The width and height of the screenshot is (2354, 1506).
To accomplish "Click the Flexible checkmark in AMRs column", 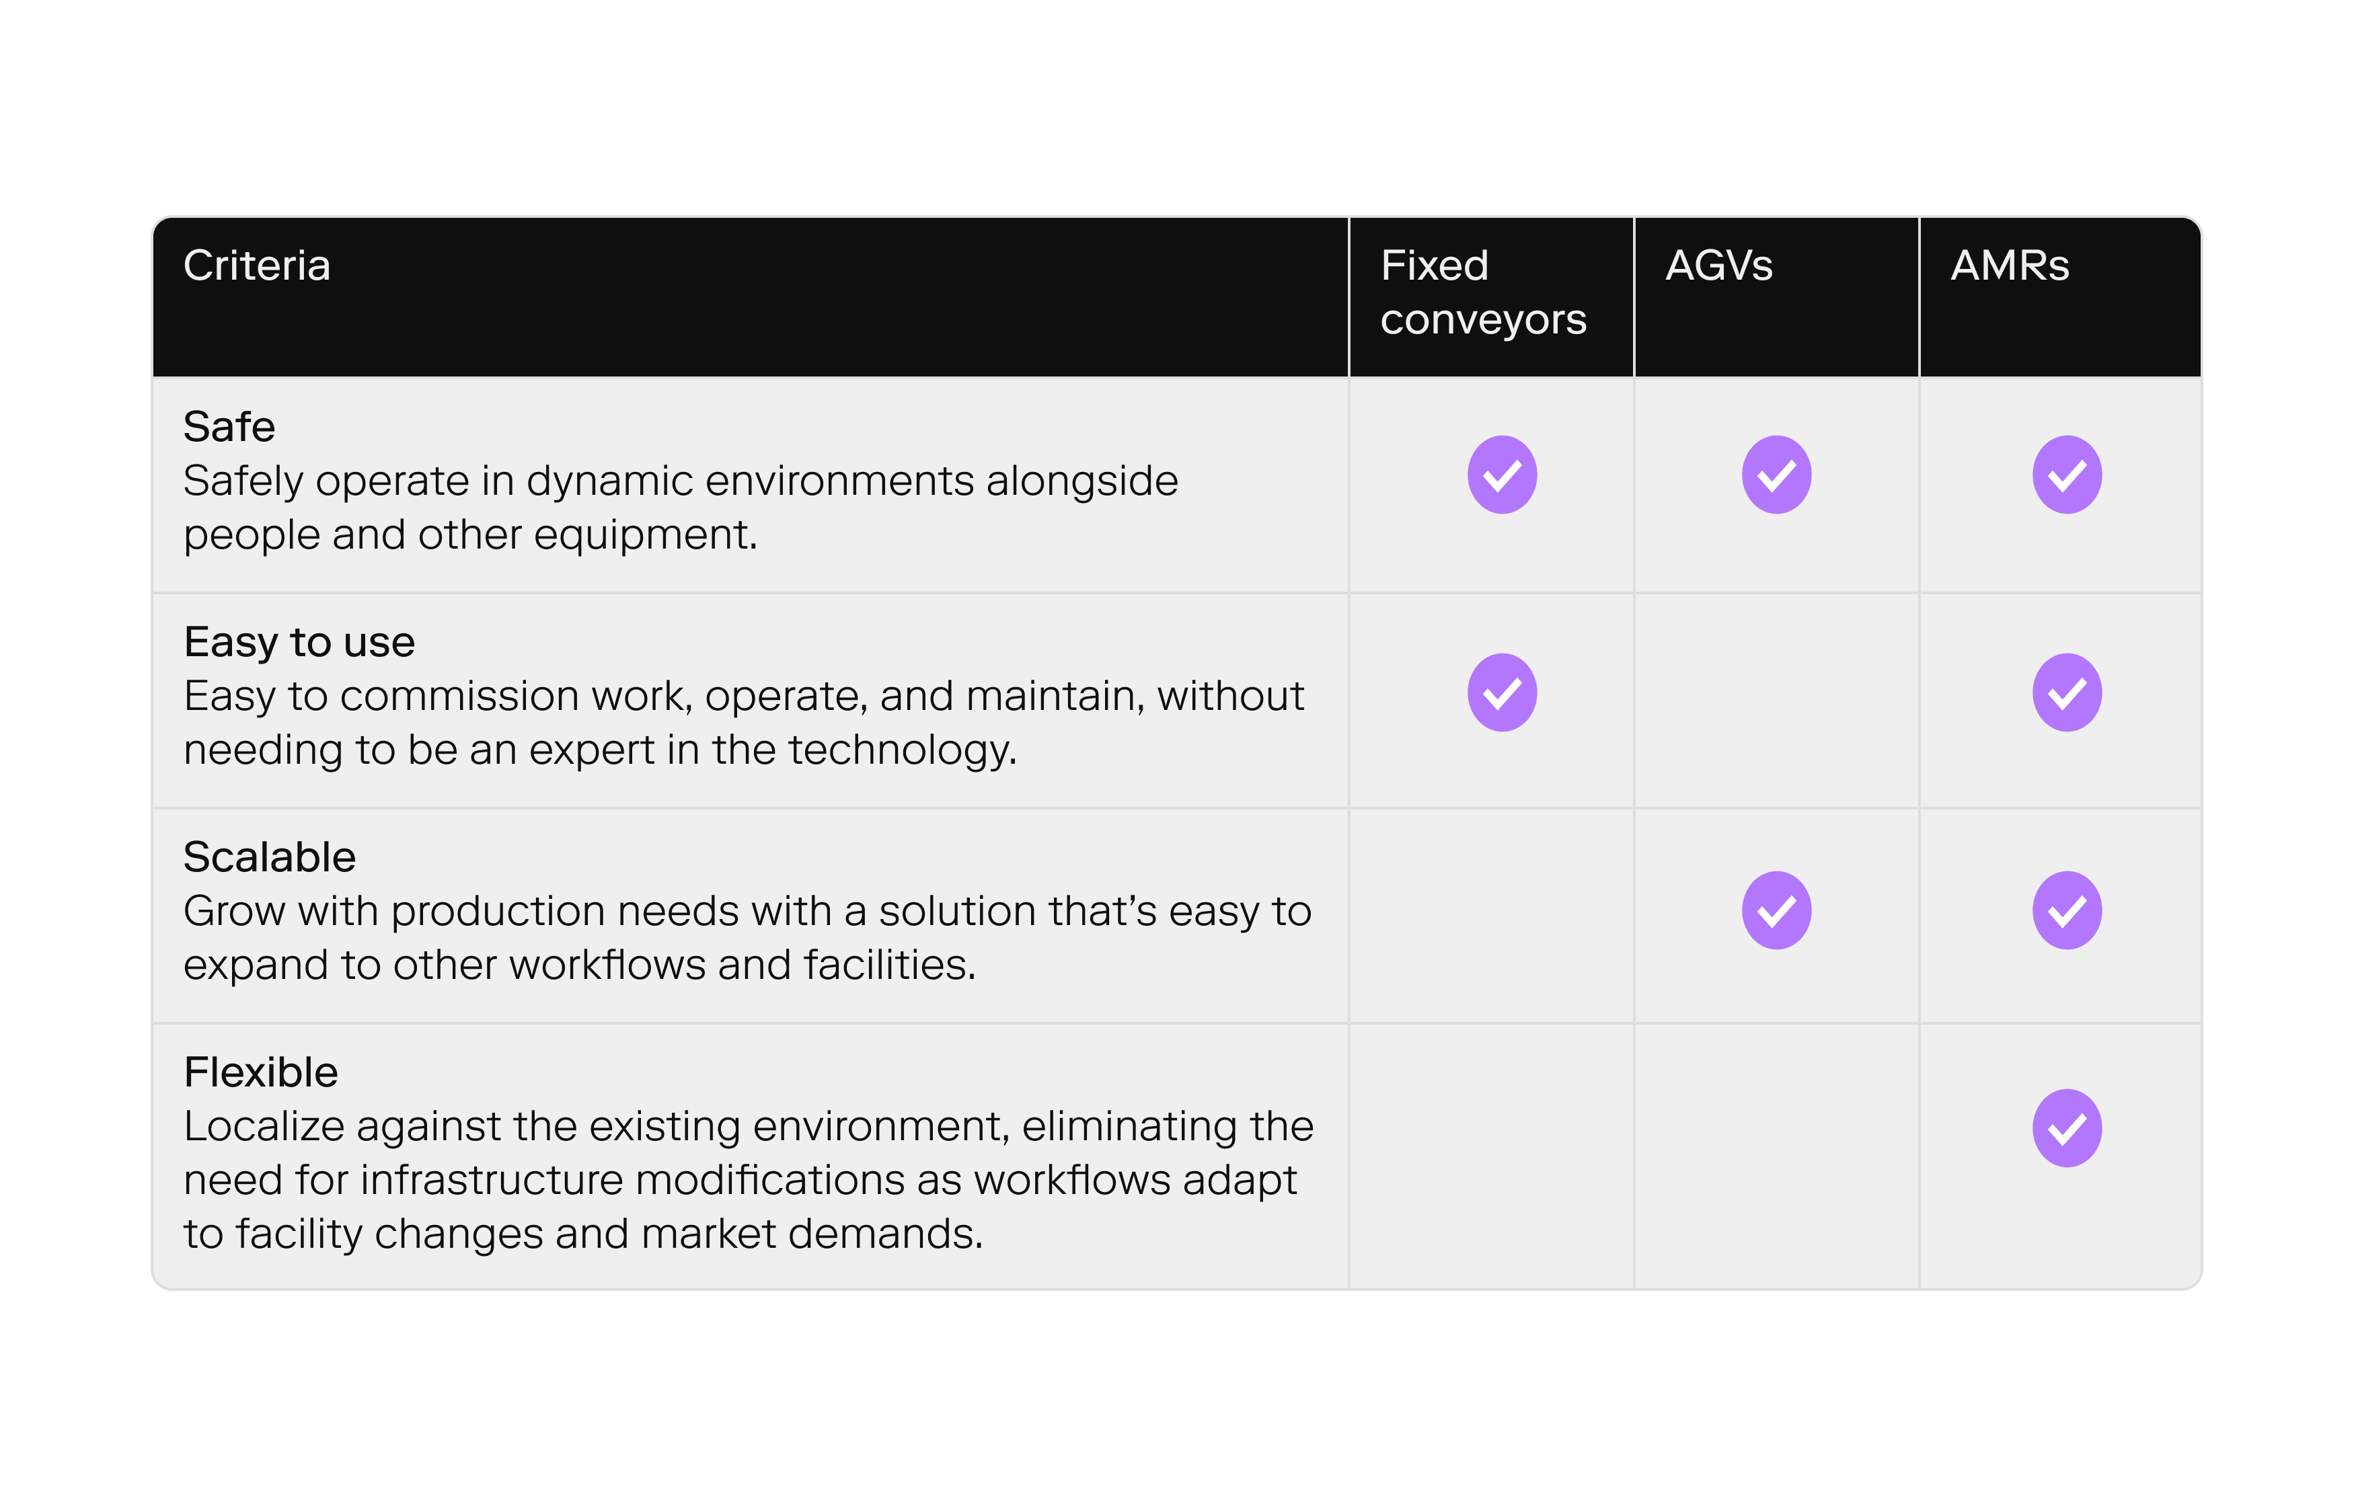I will 2066,1127.
